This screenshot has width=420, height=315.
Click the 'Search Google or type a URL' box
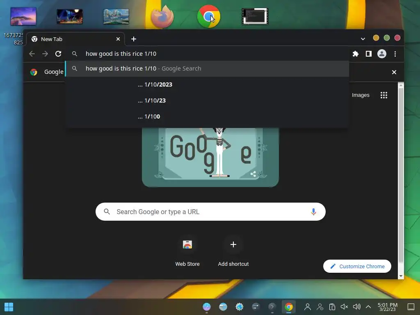tap(210, 212)
